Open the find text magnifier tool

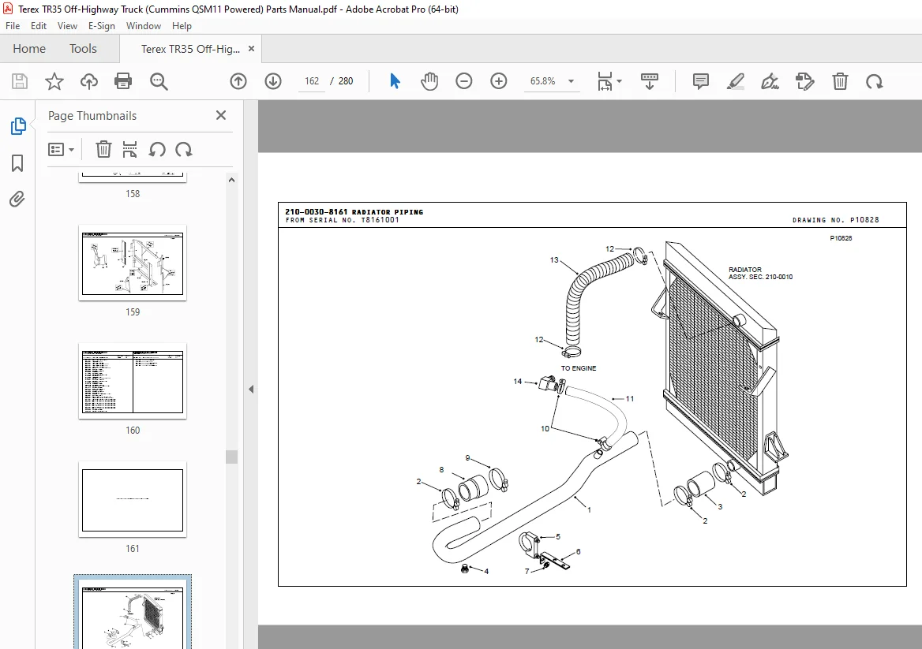tap(159, 81)
